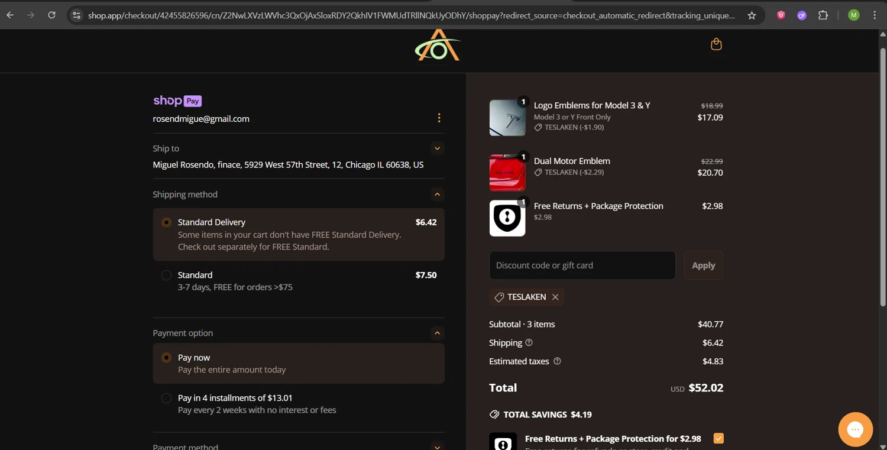The image size is (887, 450).
Task: Remove TESLAKEN discount code with X
Action: 555,297
